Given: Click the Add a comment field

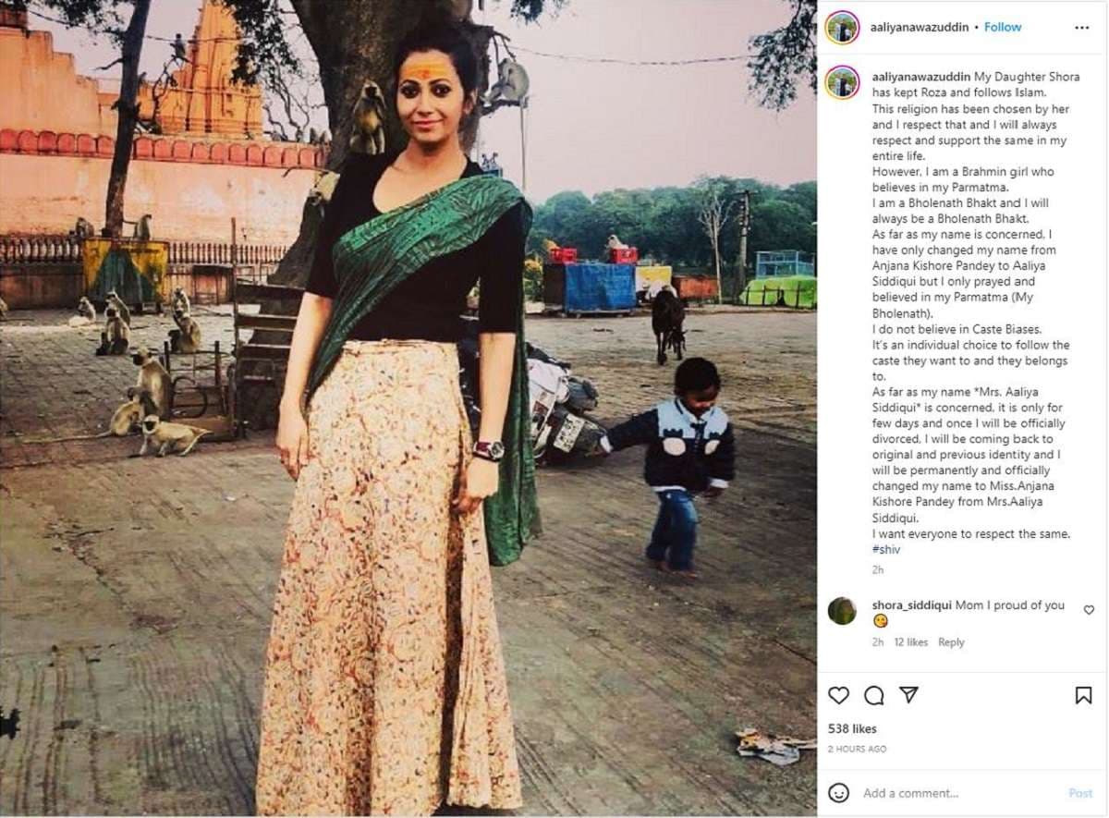Looking at the screenshot, I should tap(961, 793).
